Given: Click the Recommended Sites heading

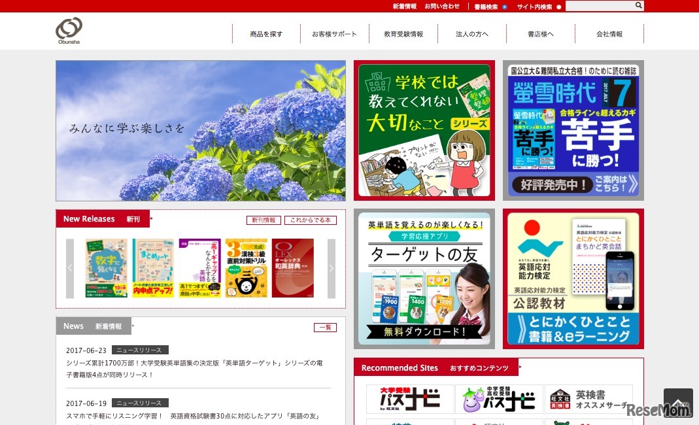Looking at the screenshot, I should click(436, 367).
